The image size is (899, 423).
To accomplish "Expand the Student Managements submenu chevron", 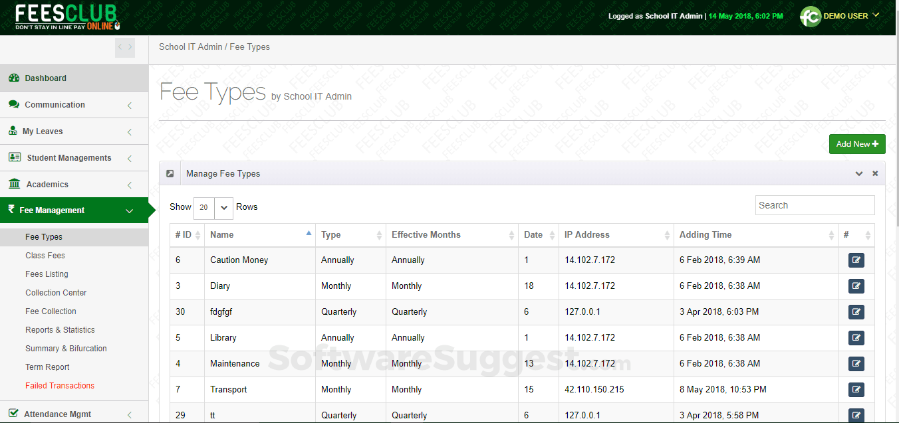I will click(x=130, y=158).
